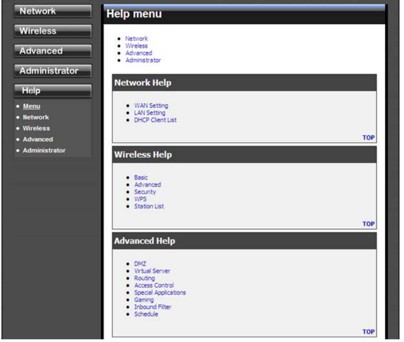This screenshot has width=404, height=342.
Task: Jump to Advanced in top index list
Action: click(139, 53)
